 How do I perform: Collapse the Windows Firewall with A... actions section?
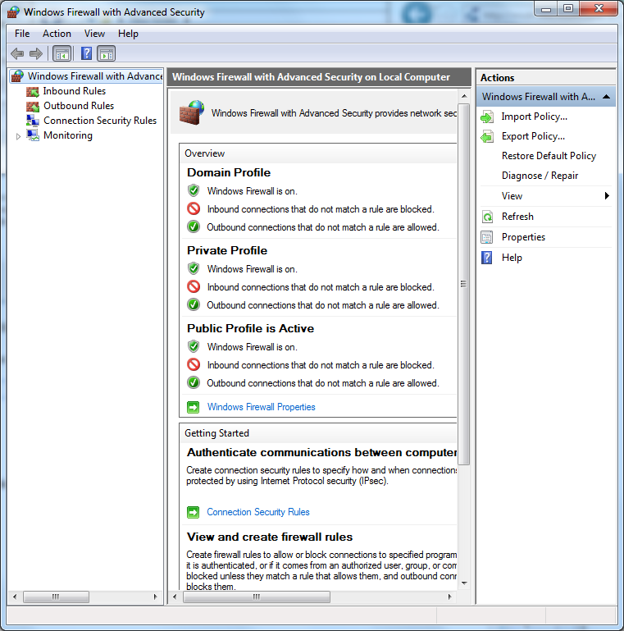[606, 97]
